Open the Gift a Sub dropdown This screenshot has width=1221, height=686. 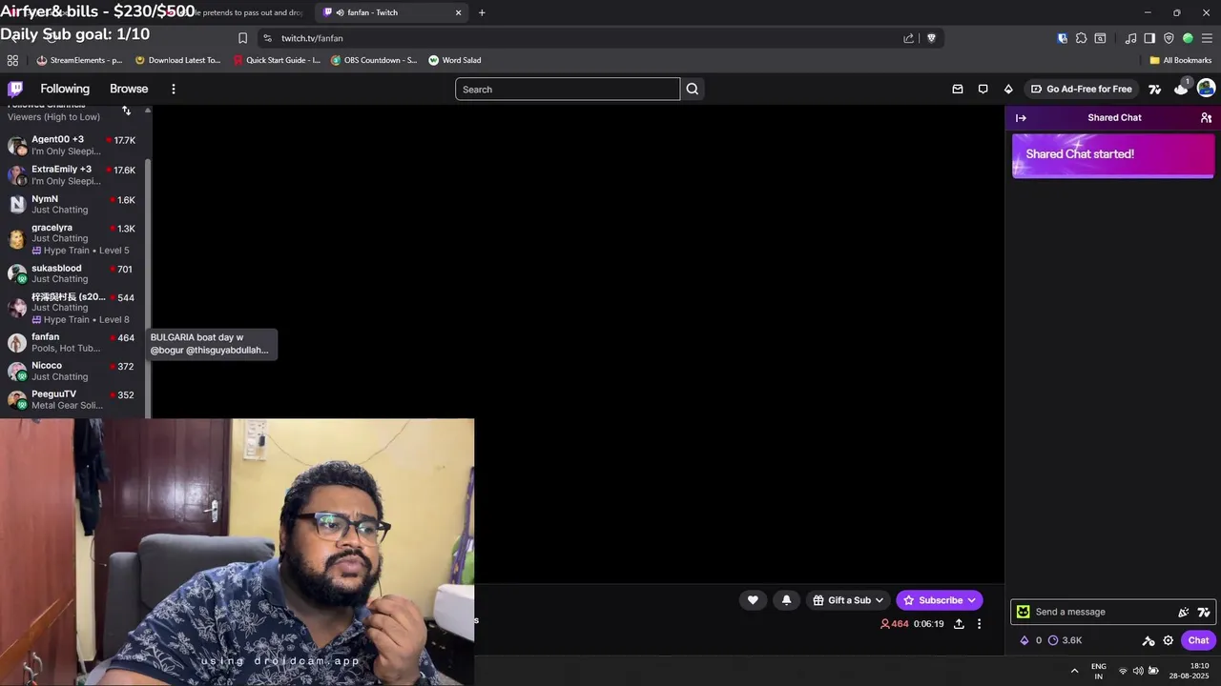(848, 600)
